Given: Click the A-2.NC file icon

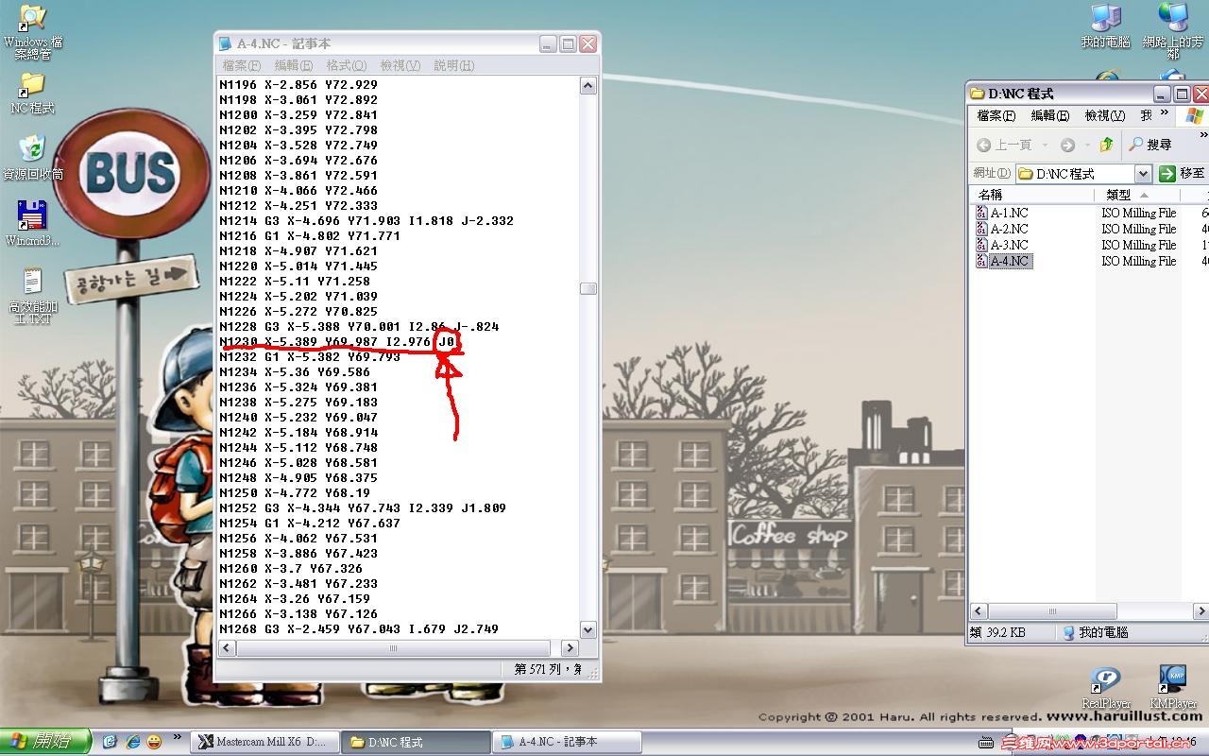Looking at the screenshot, I should (982, 229).
